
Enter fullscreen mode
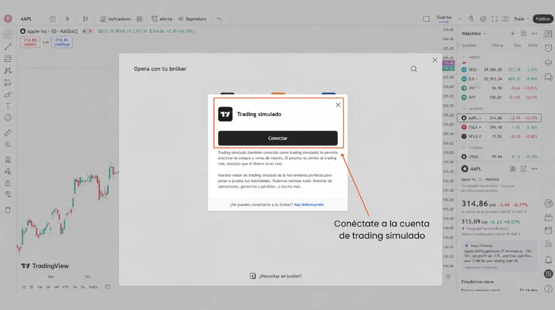(x=494, y=19)
